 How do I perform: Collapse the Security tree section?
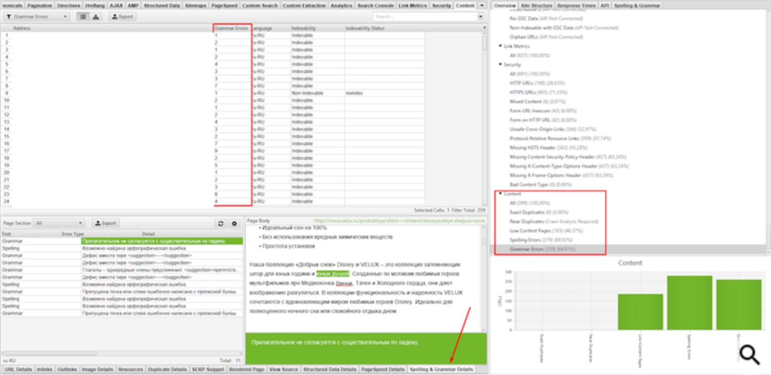click(x=500, y=64)
